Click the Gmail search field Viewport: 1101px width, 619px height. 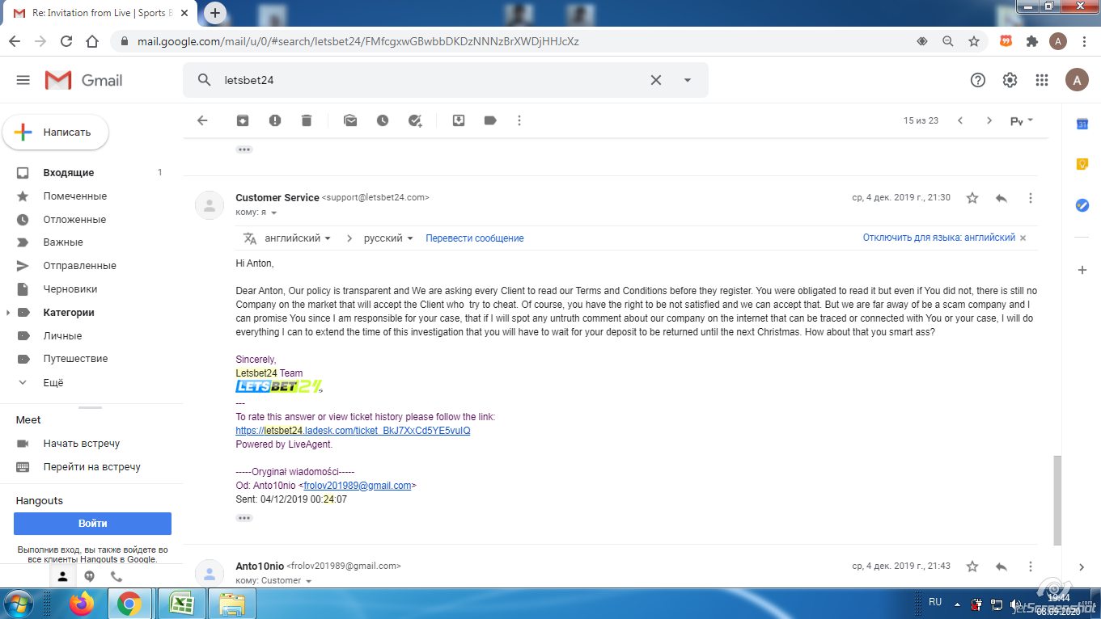(433, 80)
